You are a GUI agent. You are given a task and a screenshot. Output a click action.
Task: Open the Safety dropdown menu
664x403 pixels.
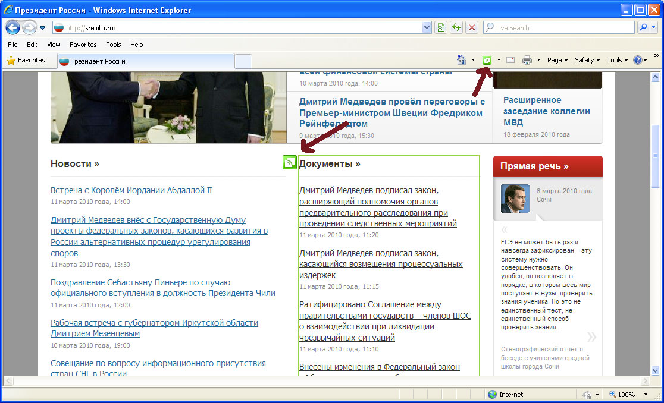click(587, 60)
